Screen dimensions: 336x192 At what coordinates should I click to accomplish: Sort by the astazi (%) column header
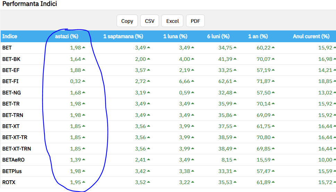tap(67, 36)
